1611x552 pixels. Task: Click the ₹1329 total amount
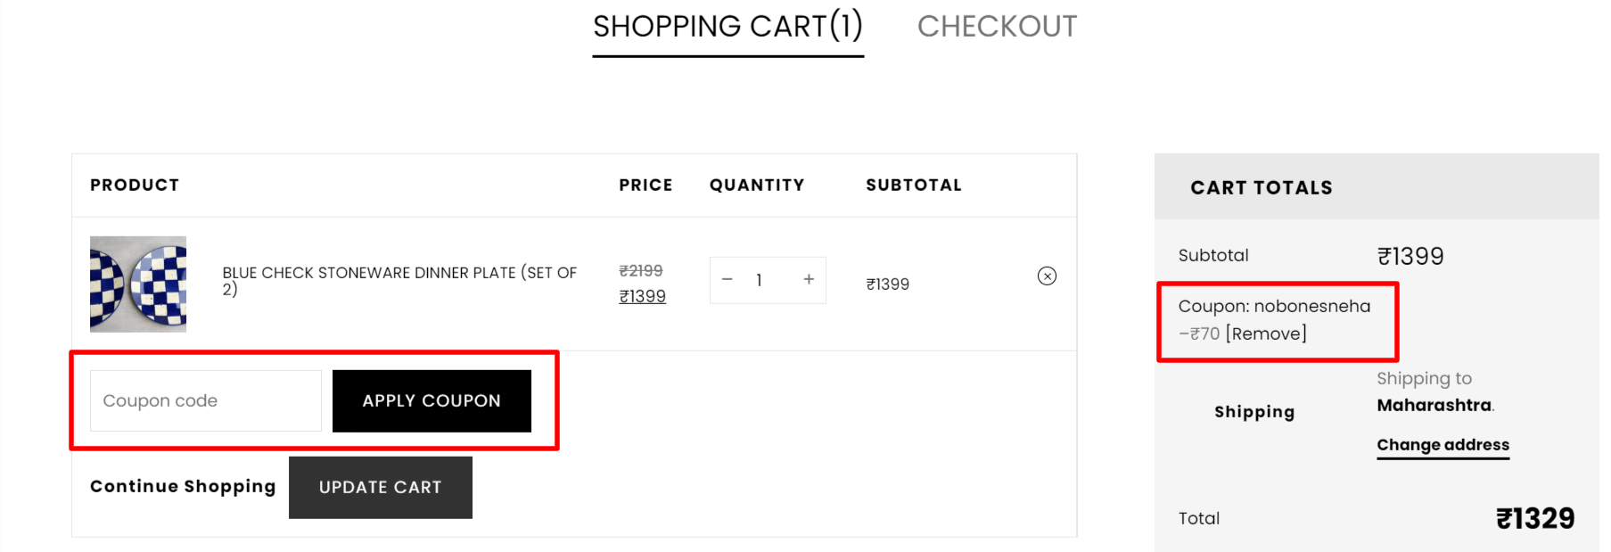(1534, 518)
